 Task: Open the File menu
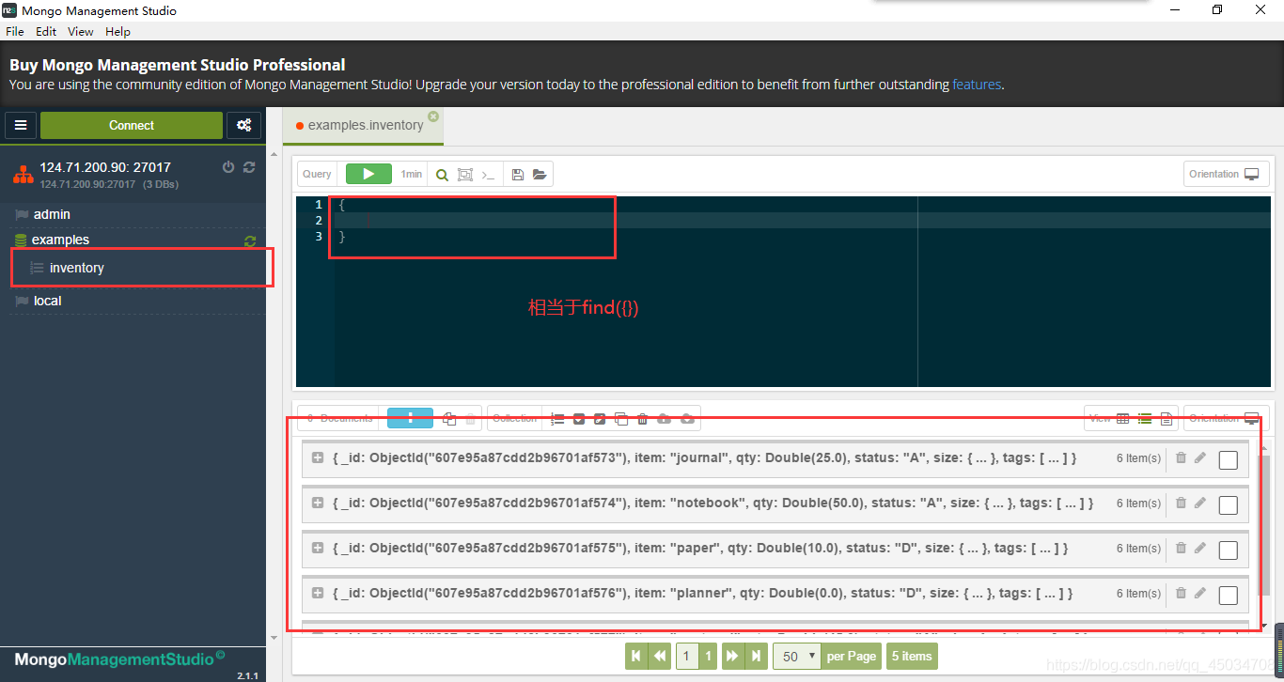click(15, 31)
